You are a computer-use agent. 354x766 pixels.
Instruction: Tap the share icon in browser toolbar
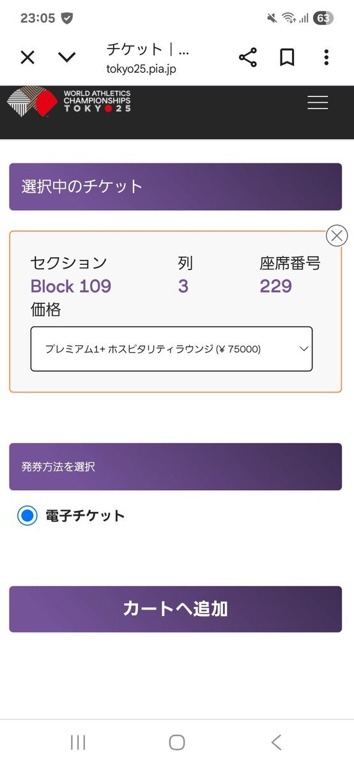(248, 58)
